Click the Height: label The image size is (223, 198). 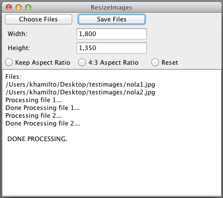(19, 48)
